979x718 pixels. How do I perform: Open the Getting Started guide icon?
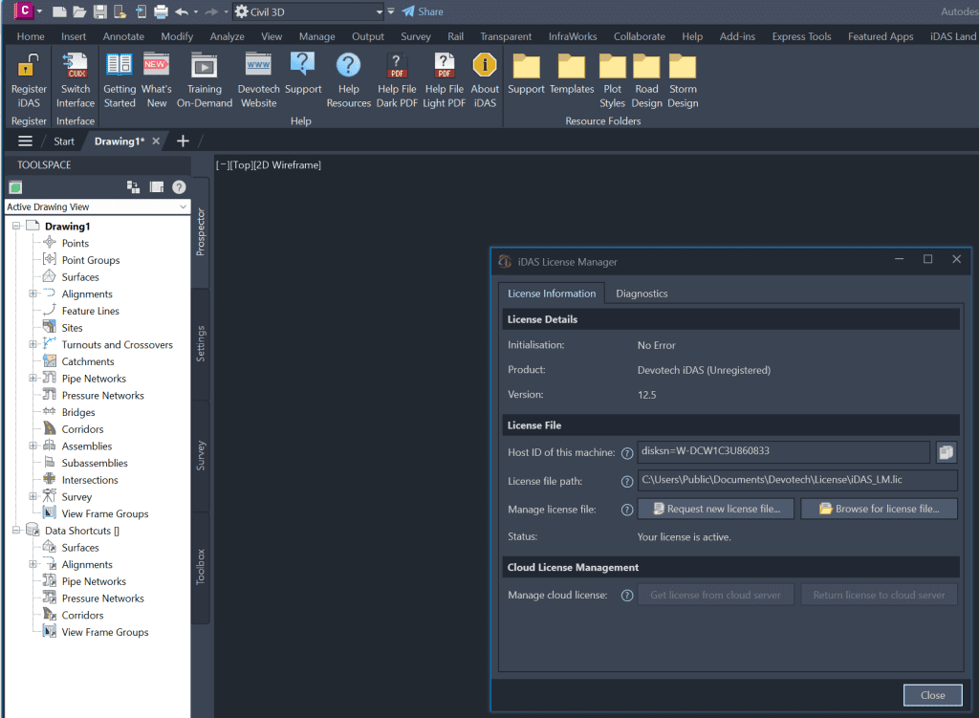pos(120,66)
